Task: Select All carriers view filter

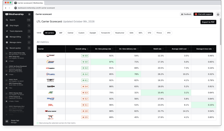Action: (x=49, y=33)
